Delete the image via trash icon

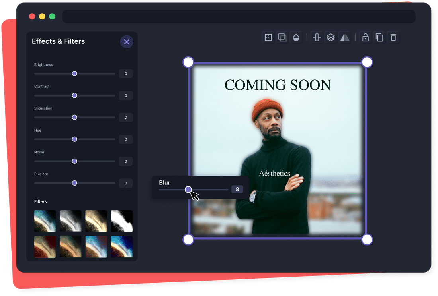[x=393, y=37]
